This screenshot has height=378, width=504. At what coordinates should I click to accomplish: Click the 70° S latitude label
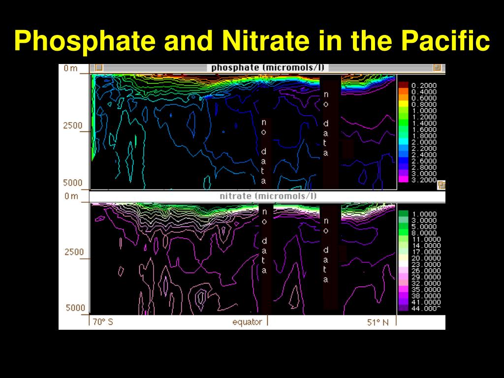point(103,322)
